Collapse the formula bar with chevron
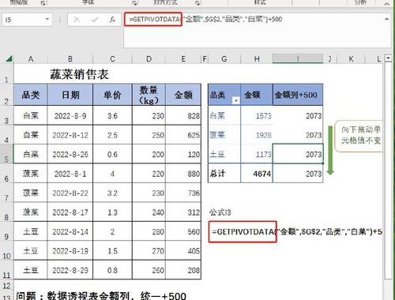 386,19
